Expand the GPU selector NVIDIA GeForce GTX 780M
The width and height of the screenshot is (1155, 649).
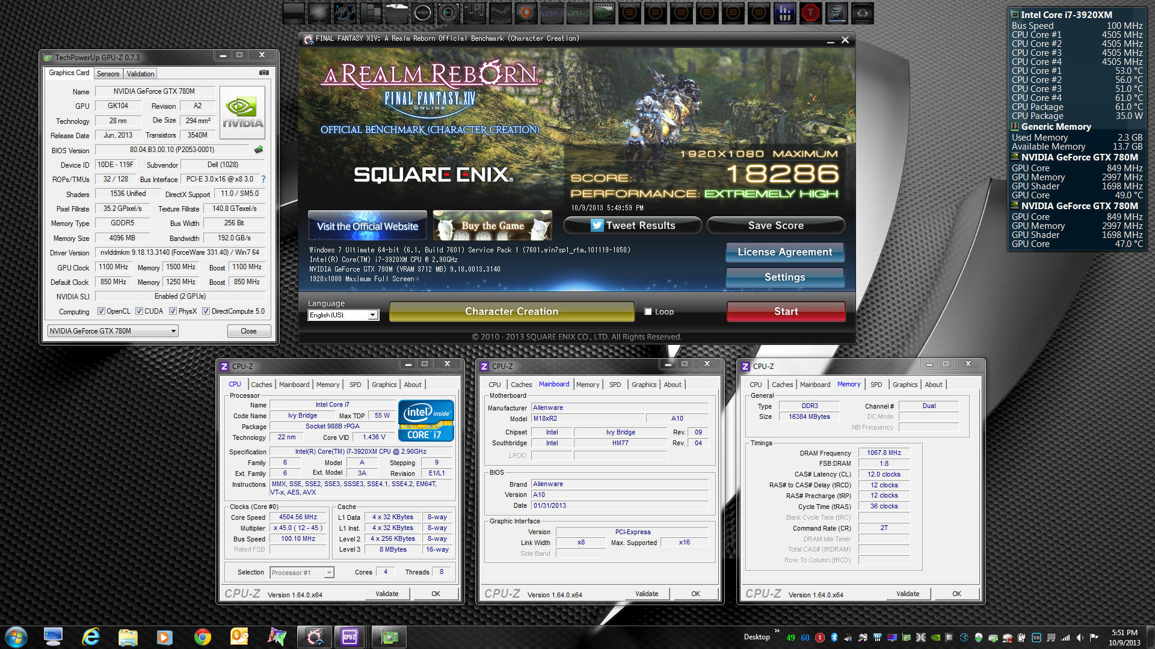pyautogui.click(x=112, y=331)
